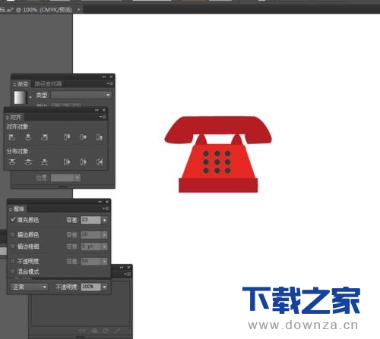Switch to the 渐变 (gradient) tab
This screenshot has height=339, width=380.
(x=21, y=83)
